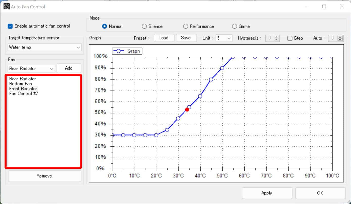351x204 pixels.
Task: Close the Auto Fan Control window
Action: (x=342, y=7)
